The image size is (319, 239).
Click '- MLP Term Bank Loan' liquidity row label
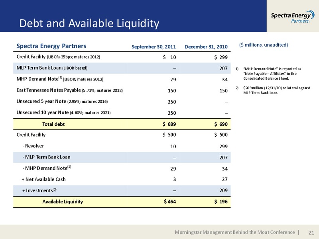47,157
